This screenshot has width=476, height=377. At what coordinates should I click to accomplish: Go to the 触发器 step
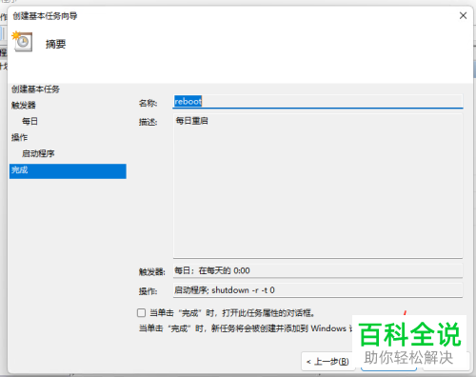[24, 105]
